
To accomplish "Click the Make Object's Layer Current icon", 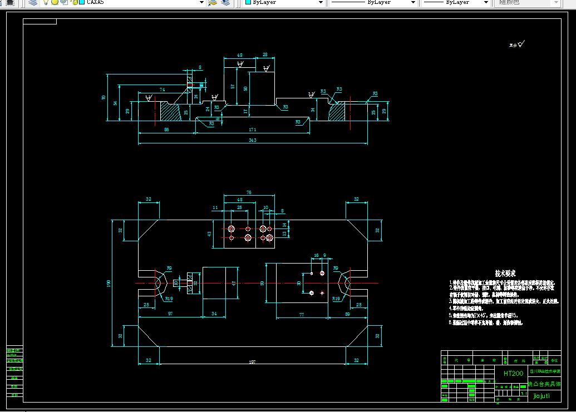I will [x=213, y=3].
